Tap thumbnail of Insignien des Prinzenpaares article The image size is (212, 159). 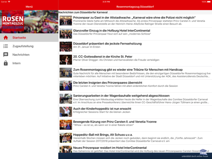click(x=66, y=86)
